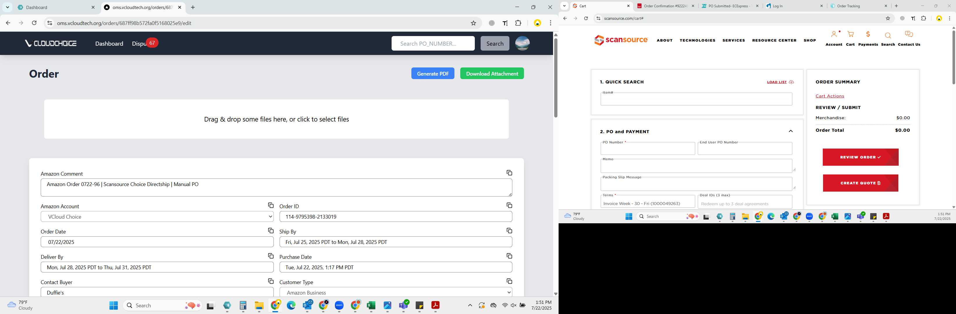Copy the Ship By field value
The width and height of the screenshot is (956, 314).
[x=509, y=231]
